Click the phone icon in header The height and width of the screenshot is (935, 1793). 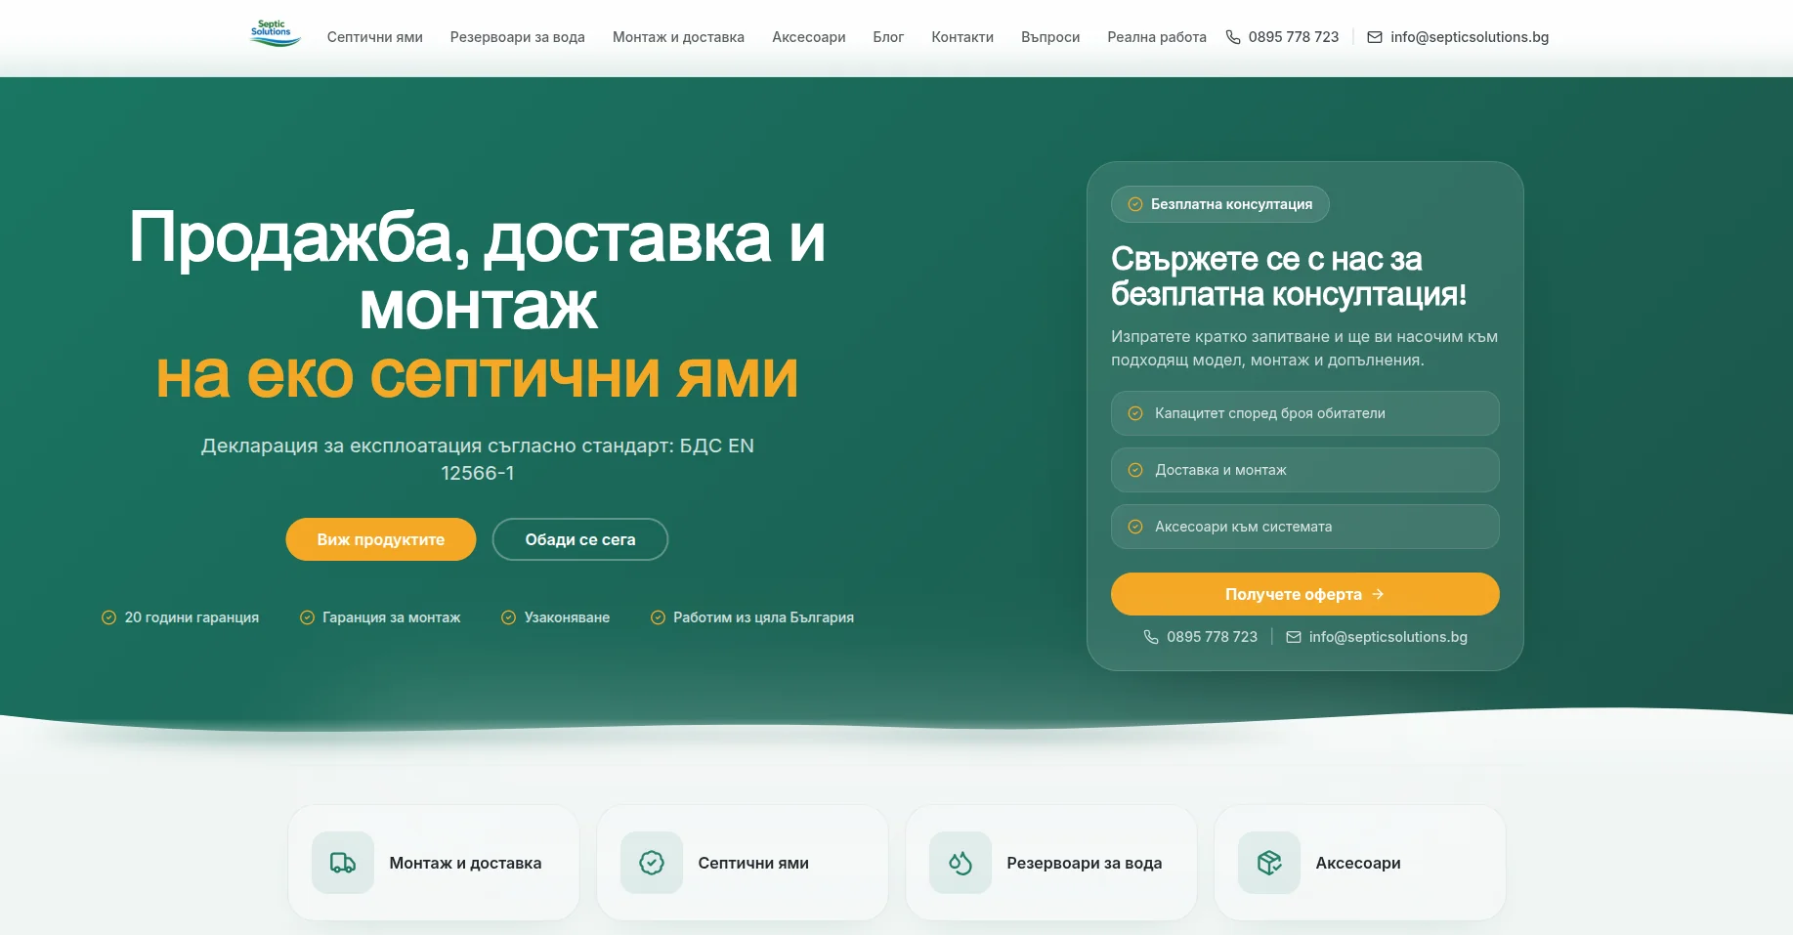1233,37
